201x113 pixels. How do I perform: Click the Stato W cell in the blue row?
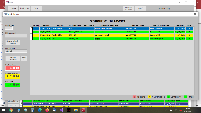(190, 28)
